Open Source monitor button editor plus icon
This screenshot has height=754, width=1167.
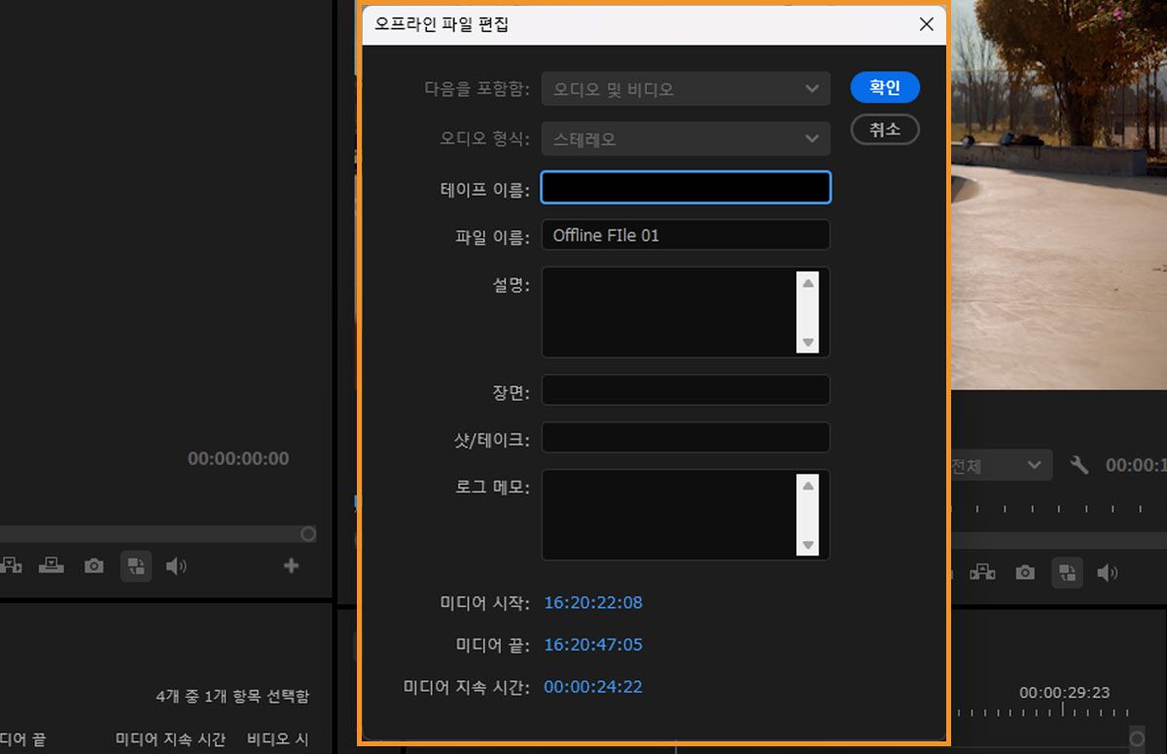coord(291,565)
